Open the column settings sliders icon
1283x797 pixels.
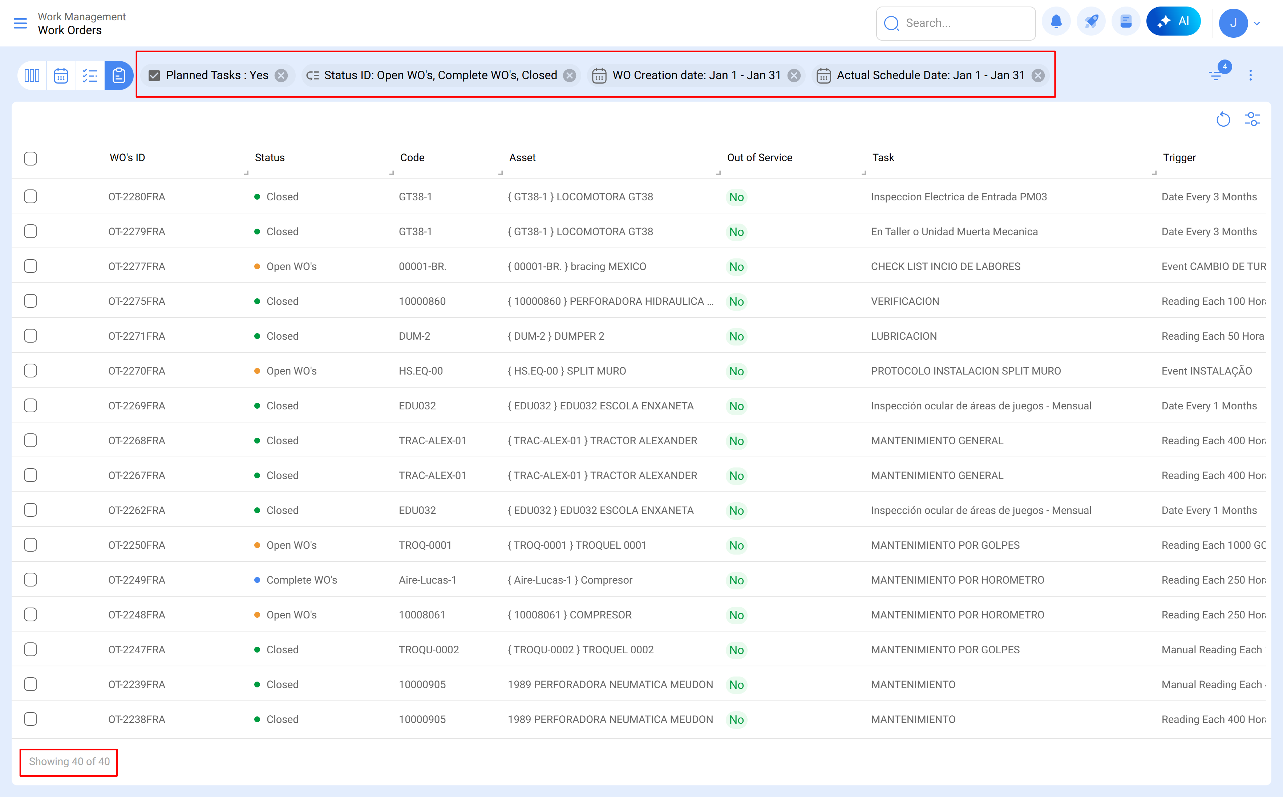tap(1252, 120)
